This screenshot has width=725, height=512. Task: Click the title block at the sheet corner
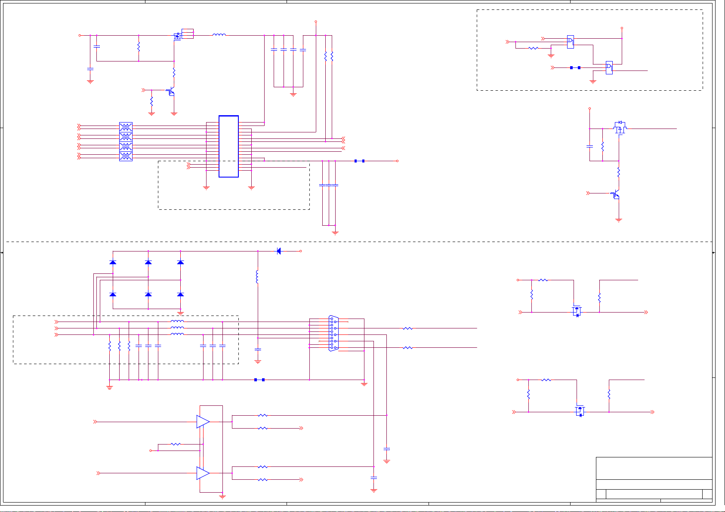click(654, 479)
